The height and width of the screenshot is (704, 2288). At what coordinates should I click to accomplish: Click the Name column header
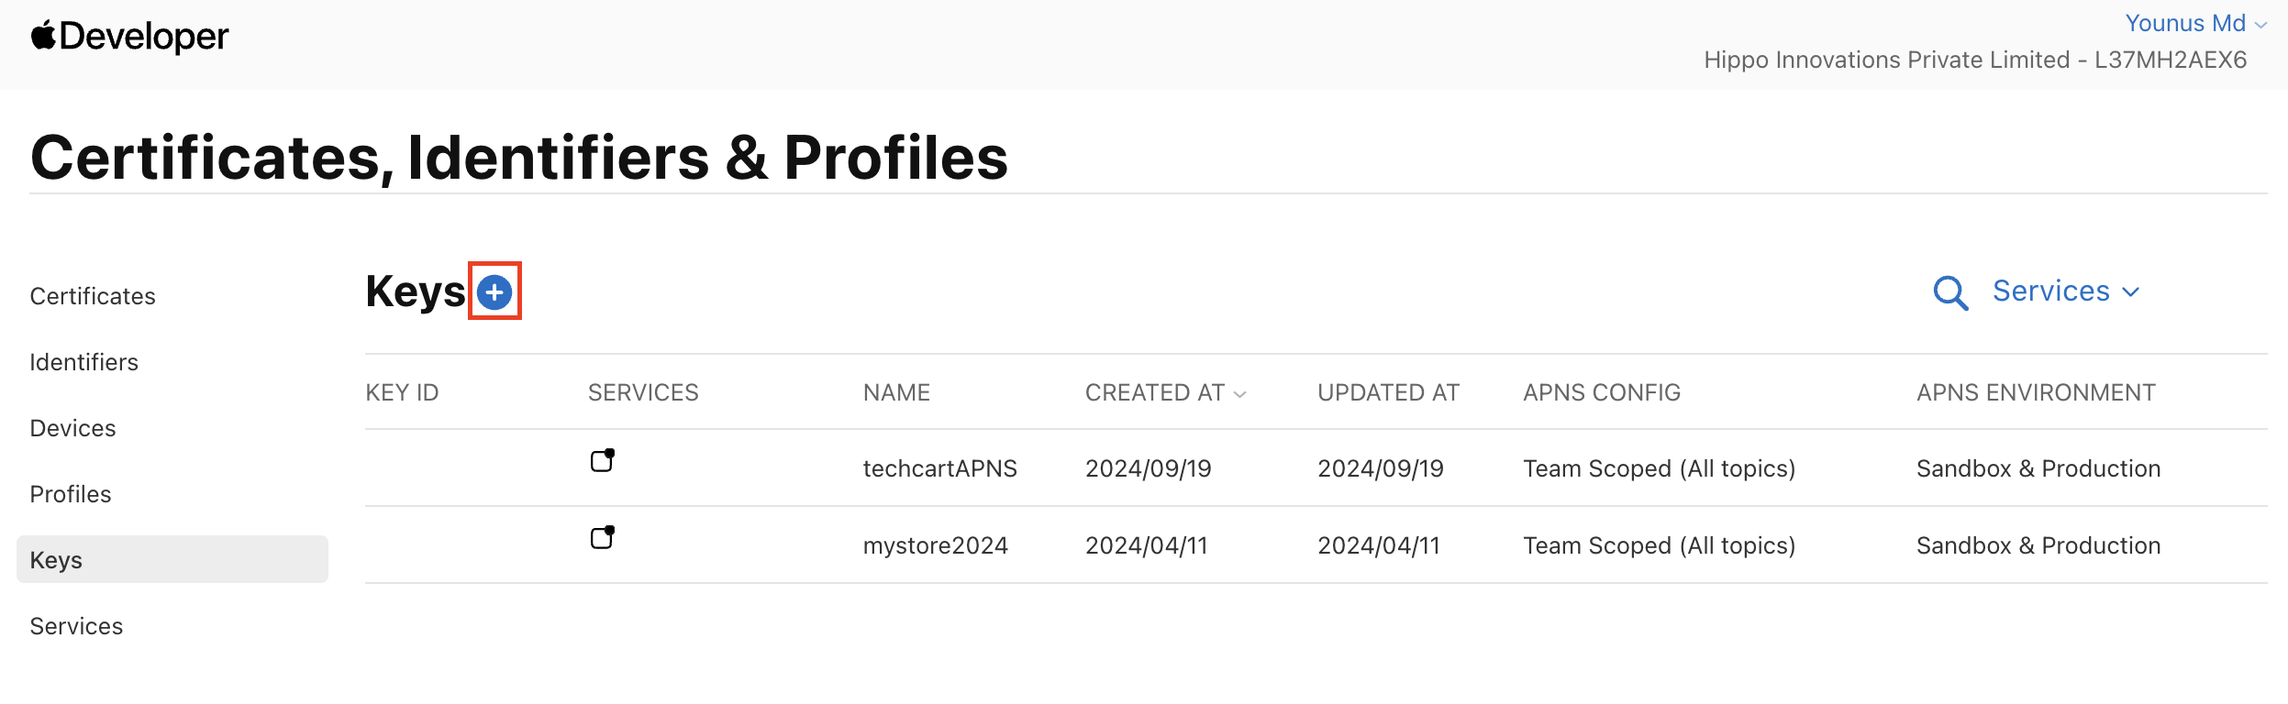(896, 392)
